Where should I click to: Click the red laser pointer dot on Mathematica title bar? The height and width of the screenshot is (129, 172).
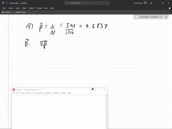coord(92,89)
